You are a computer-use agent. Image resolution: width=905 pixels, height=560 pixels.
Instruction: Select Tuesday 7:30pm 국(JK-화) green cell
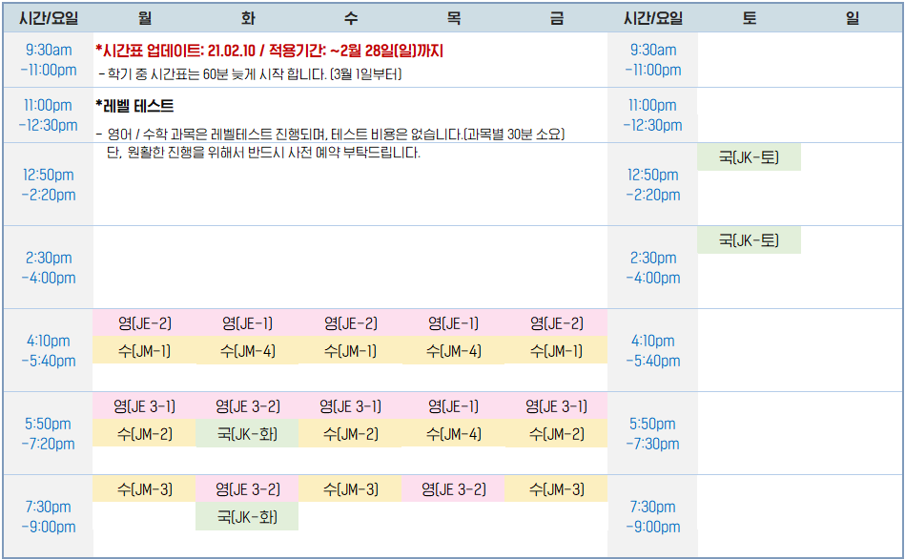coord(248,517)
